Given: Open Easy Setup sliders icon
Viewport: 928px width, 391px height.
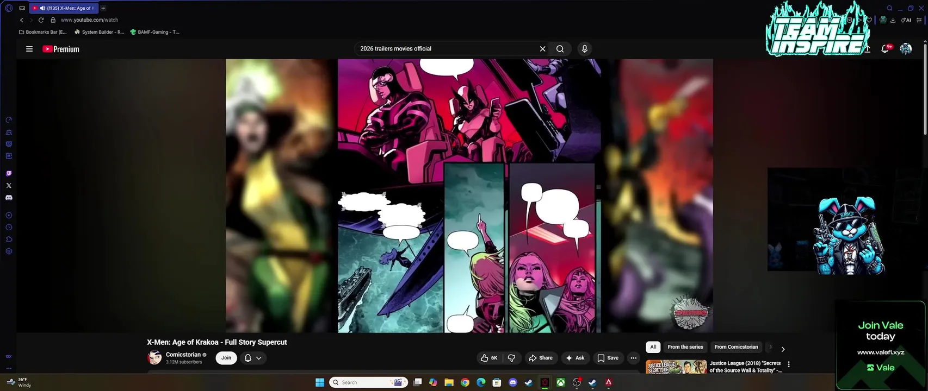Looking at the screenshot, I should click(919, 20).
